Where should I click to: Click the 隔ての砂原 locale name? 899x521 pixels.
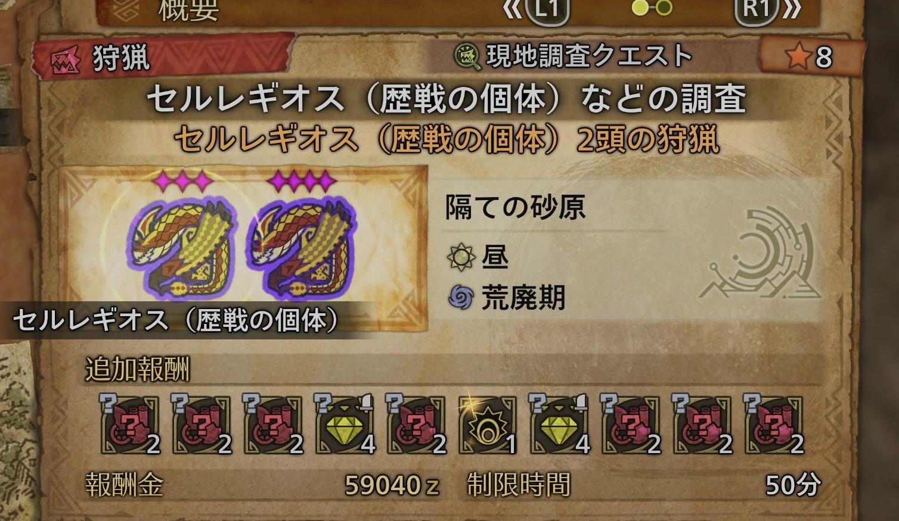click(516, 207)
